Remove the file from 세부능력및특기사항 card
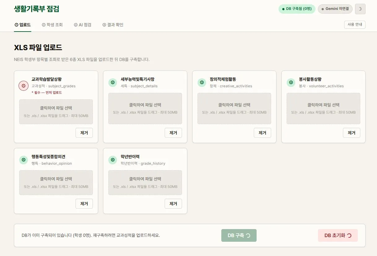Screen dimensions: 377x256 [x=173, y=133]
